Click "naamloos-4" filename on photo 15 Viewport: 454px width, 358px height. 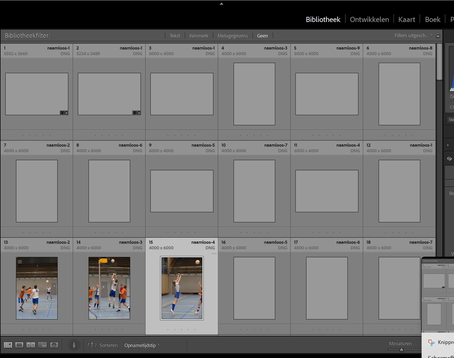[x=203, y=242]
